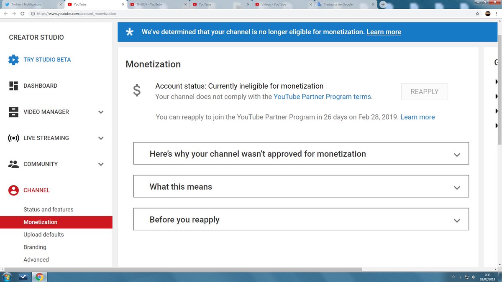
Task: Click the REAPPLY button
Action: coord(424,91)
